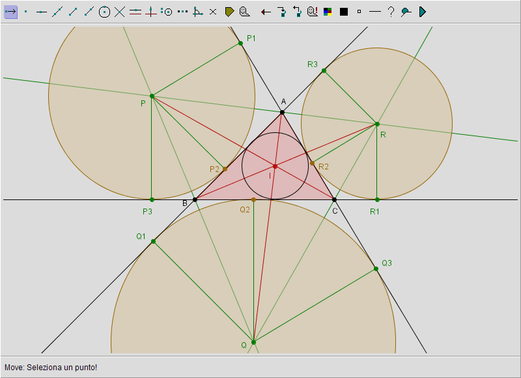Viewport: 521px width, 378px height.
Task: Click vertex point A of the triangle
Action: (282, 112)
